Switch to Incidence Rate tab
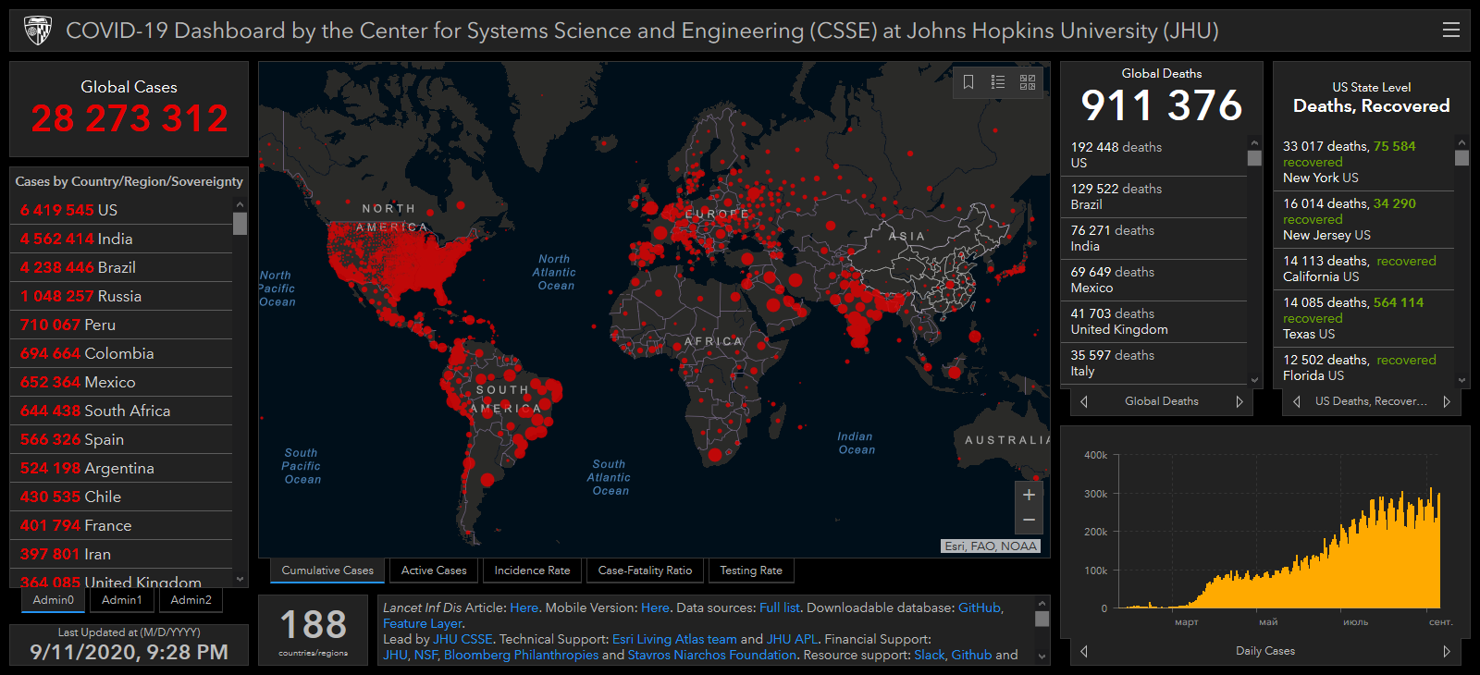The height and width of the screenshot is (675, 1480). coord(532,571)
